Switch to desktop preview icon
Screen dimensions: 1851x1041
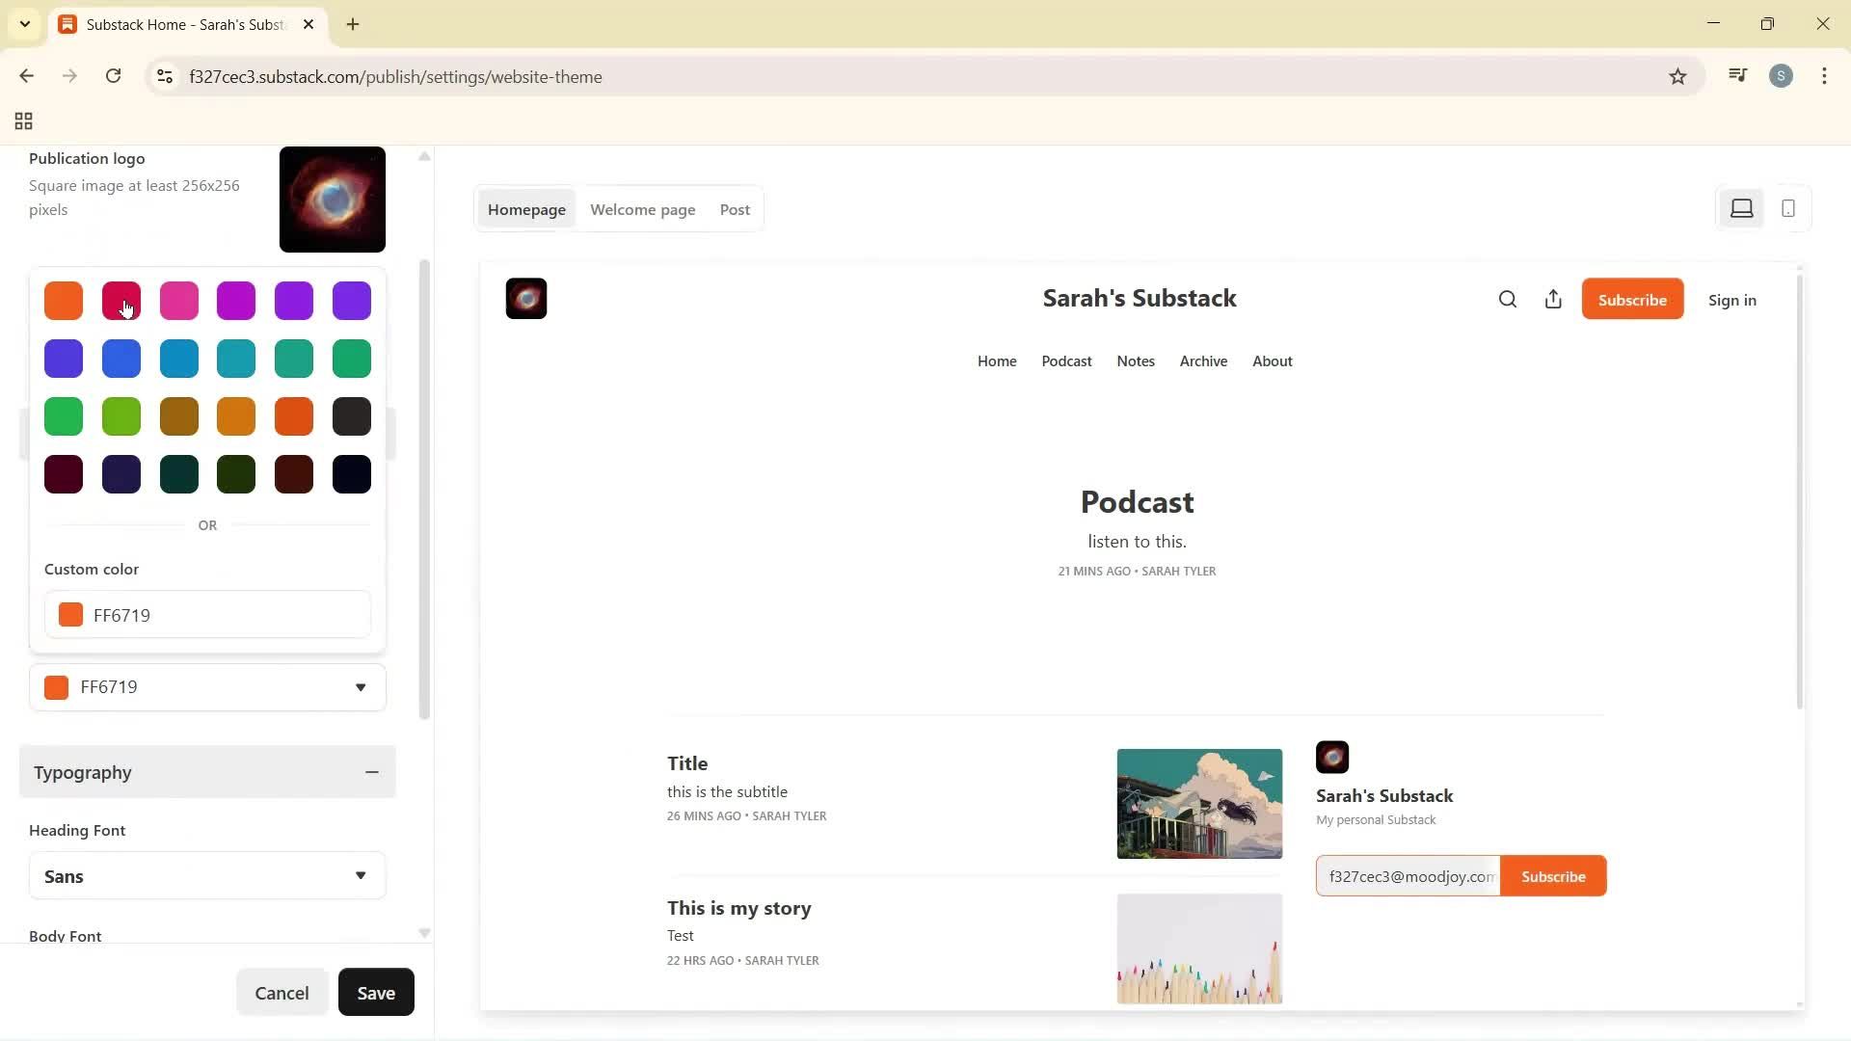coord(1741,208)
